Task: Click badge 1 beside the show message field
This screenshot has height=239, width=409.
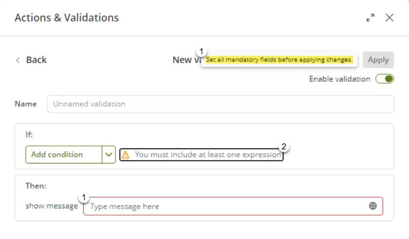Action: (84, 198)
